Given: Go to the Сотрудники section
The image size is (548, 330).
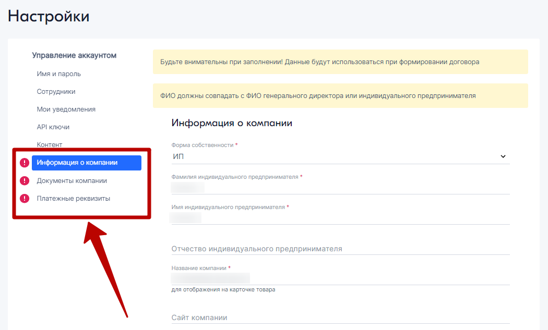Looking at the screenshot, I should 56,92.
